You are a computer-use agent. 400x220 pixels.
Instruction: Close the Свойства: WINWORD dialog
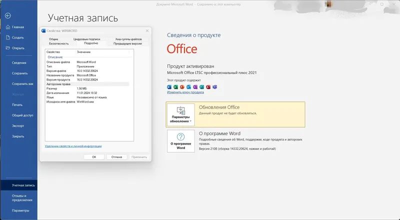(147, 30)
